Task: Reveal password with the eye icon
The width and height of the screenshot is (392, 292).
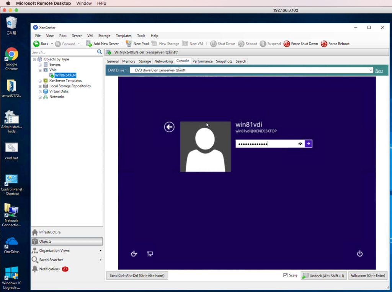Action: pos(300,144)
